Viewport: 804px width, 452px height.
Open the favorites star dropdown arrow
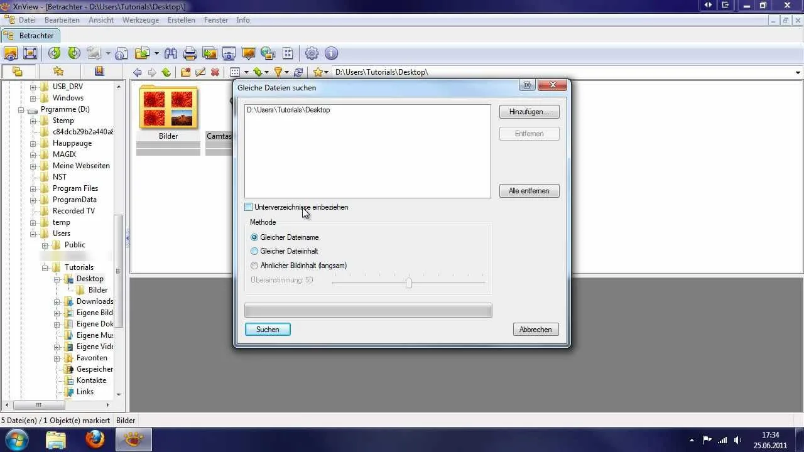tap(326, 72)
